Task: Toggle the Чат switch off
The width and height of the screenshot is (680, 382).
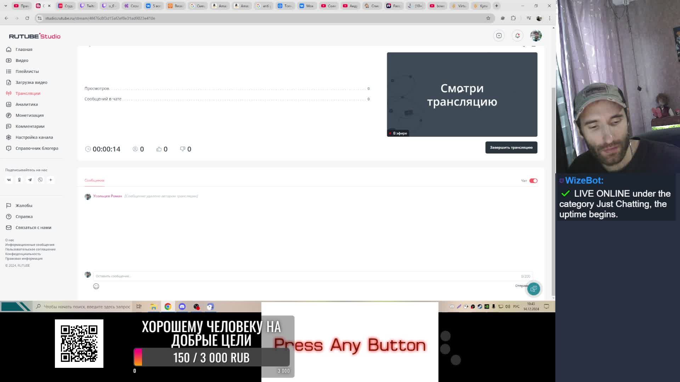Action: tap(533, 181)
